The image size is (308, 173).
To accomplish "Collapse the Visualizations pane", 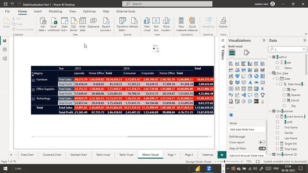I will click(264, 40).
